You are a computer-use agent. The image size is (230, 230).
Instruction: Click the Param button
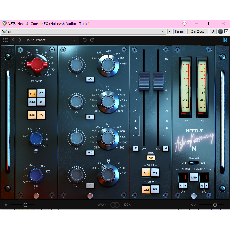tap(179, 31)
